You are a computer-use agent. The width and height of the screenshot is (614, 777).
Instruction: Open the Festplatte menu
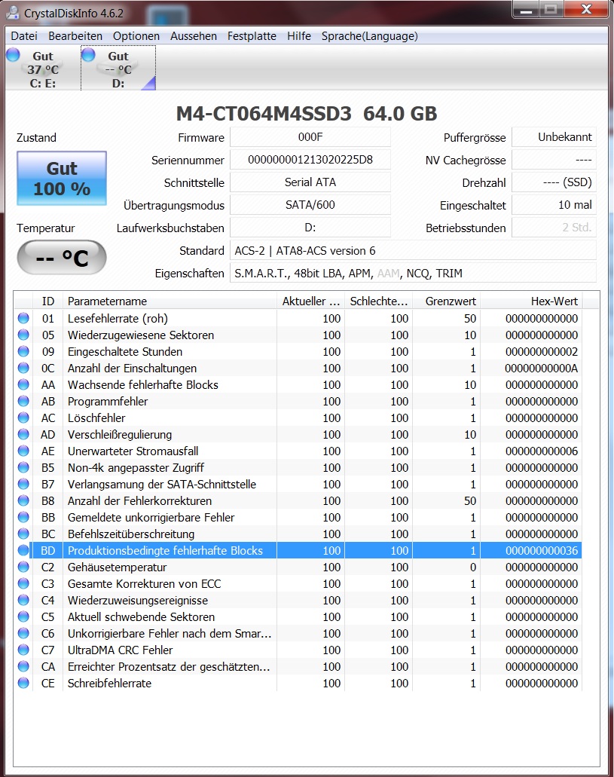click(x=252, y=36)
